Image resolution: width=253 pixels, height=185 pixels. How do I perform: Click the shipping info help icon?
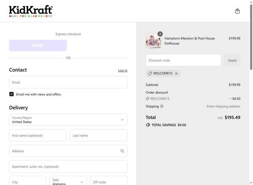point(162,106)
